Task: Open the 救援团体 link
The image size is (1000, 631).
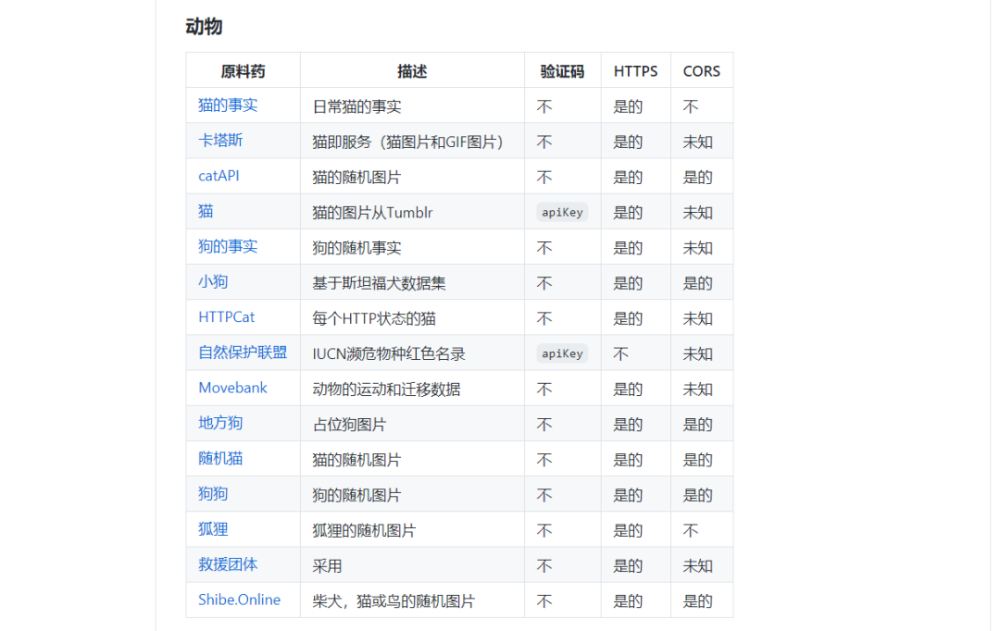Action: (228, 564)
